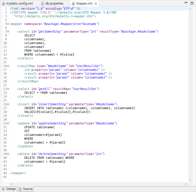
Task: Collapse the resultMap block at line 16
Action: pos(8,66)
